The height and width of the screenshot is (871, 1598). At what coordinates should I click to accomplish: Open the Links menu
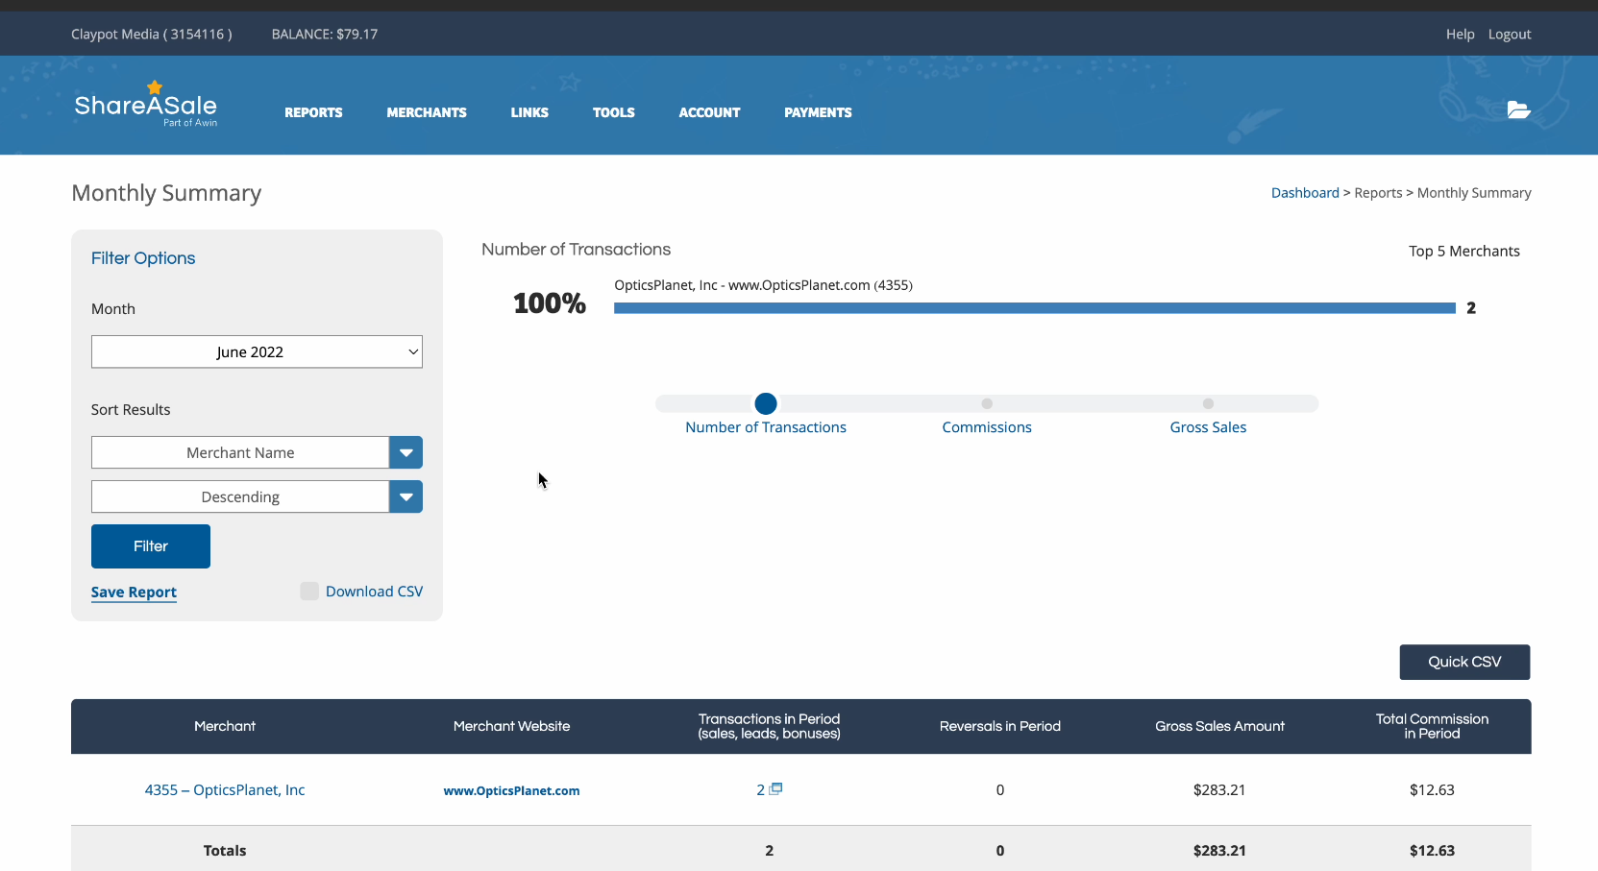click(529, 112)
